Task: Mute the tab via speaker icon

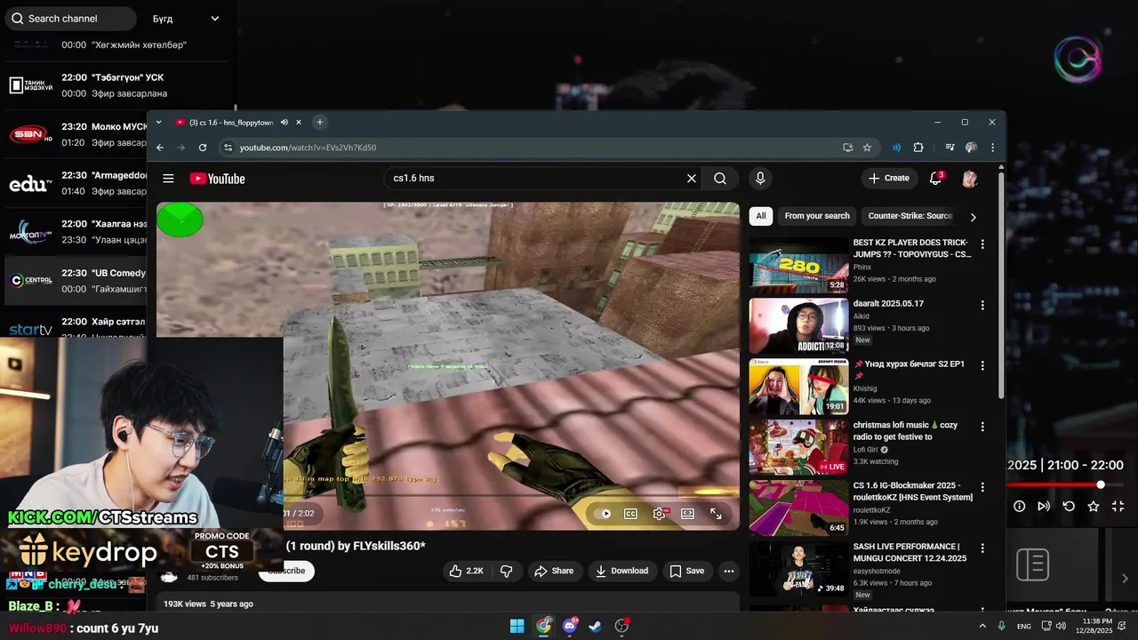Action: 284,123
